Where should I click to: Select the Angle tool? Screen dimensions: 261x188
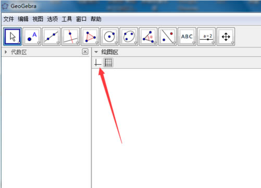click(x=148, y=36)
